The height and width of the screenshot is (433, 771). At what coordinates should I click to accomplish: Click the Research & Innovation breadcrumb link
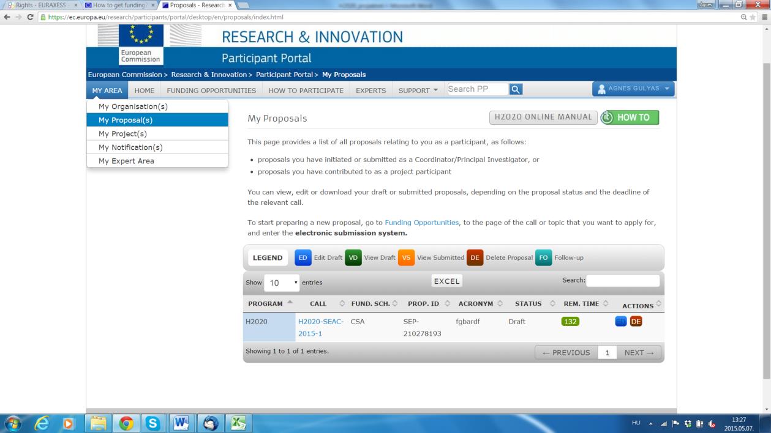208,75
